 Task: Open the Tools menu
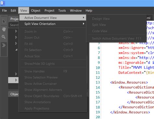click(x=62, y=11)
